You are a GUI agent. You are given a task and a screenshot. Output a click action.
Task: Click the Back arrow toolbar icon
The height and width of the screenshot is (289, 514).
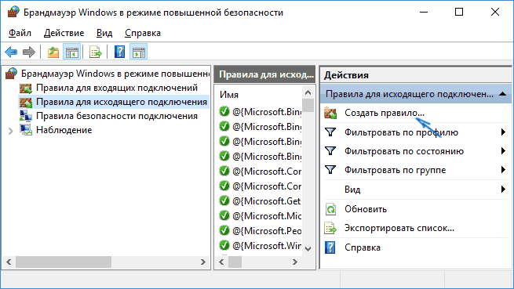tap(11, 52)
